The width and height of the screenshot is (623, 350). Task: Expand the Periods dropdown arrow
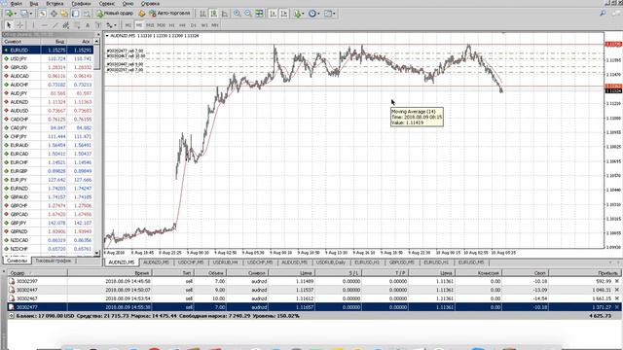[x=319, y=14]
